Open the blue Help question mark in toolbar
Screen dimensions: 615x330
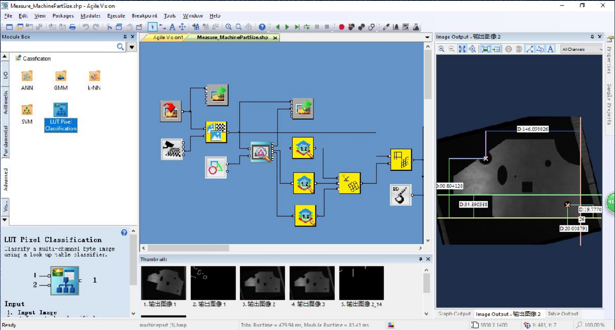[x=262, y=27]
